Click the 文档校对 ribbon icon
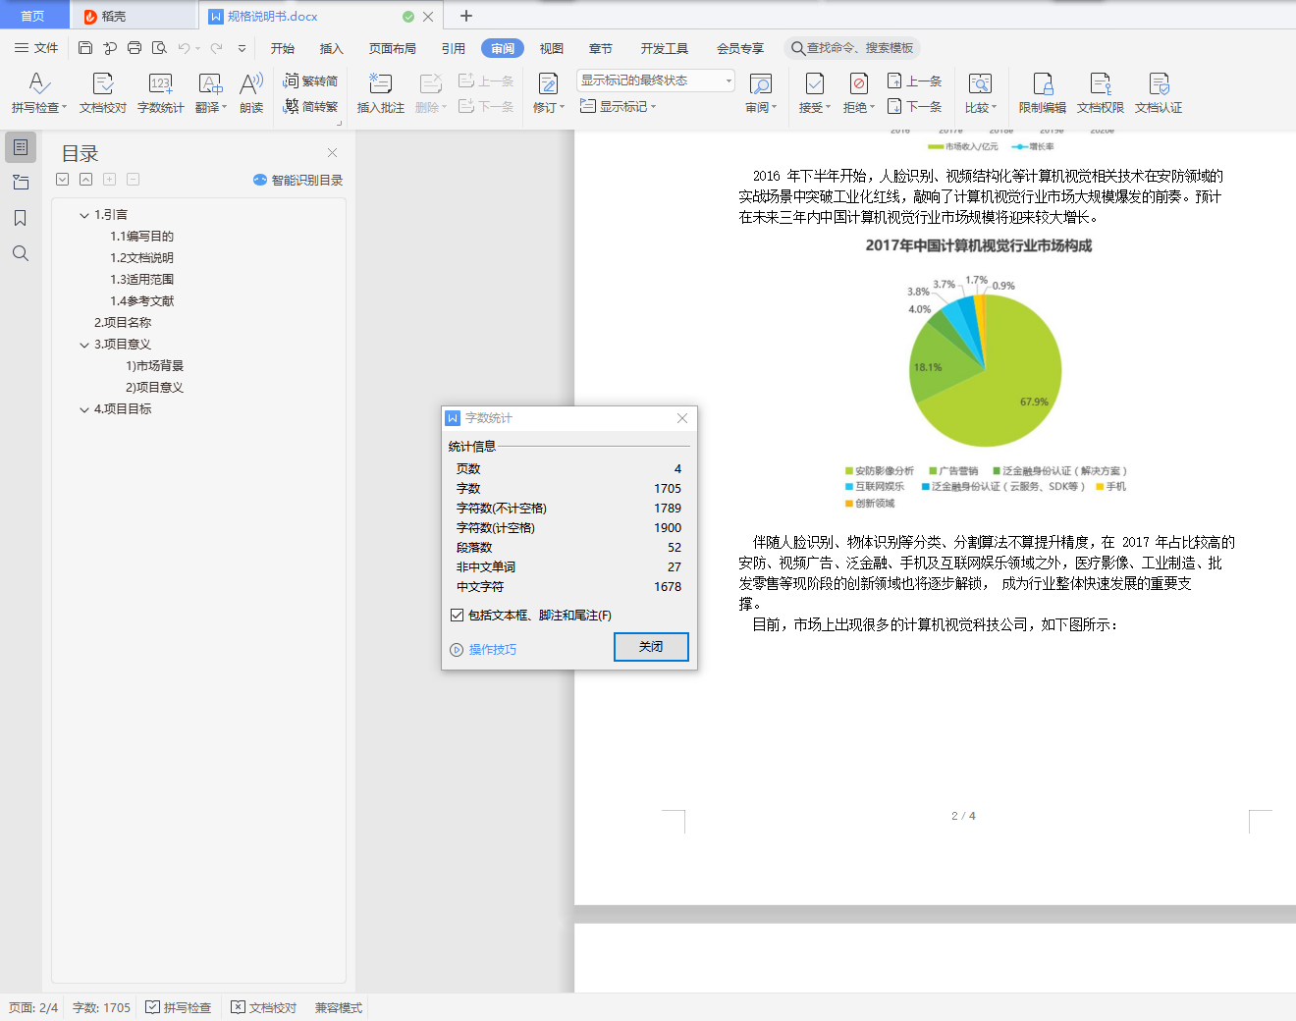This screenshot has height=1021, width=1296. (x=103, y=93)
